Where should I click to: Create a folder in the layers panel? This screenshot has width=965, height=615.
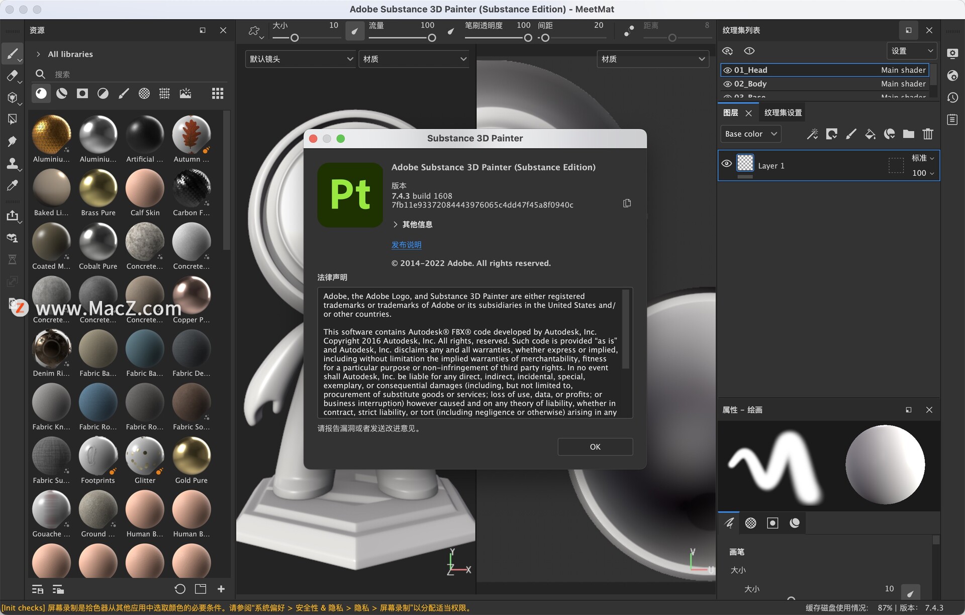tap(908, 134)
